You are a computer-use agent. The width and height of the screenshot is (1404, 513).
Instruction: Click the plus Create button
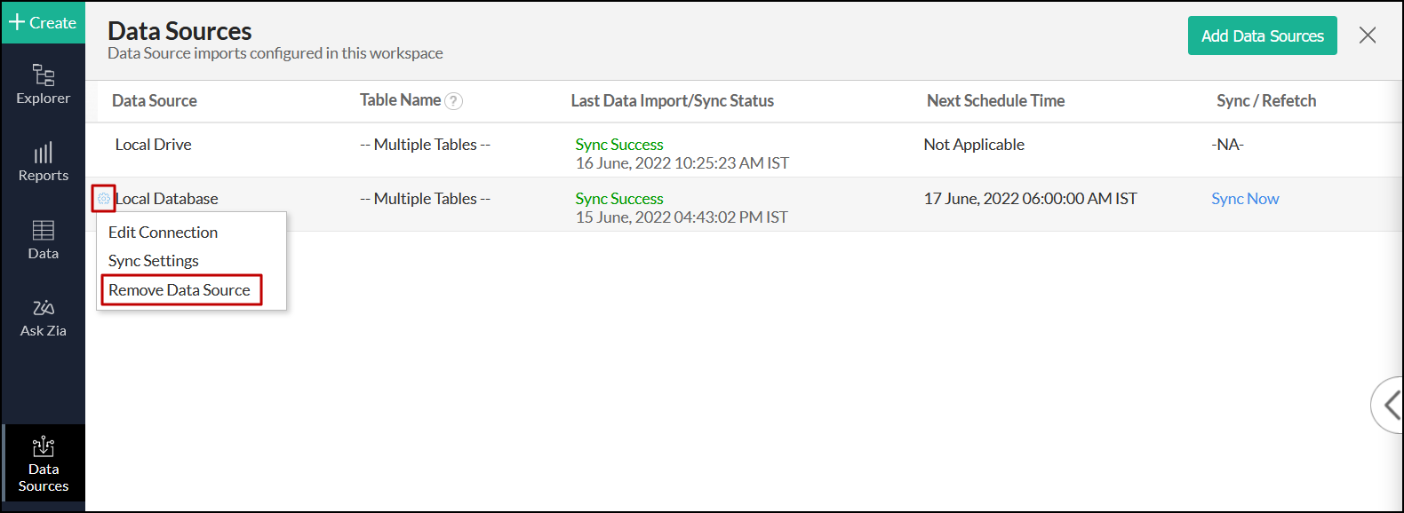tap(43, 22)
